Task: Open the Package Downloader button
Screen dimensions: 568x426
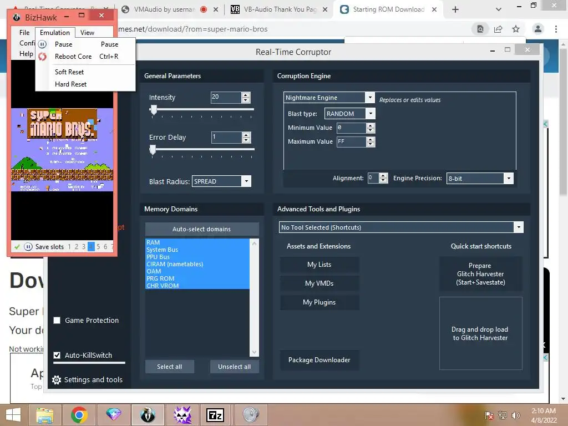Action: click(319, 359)
